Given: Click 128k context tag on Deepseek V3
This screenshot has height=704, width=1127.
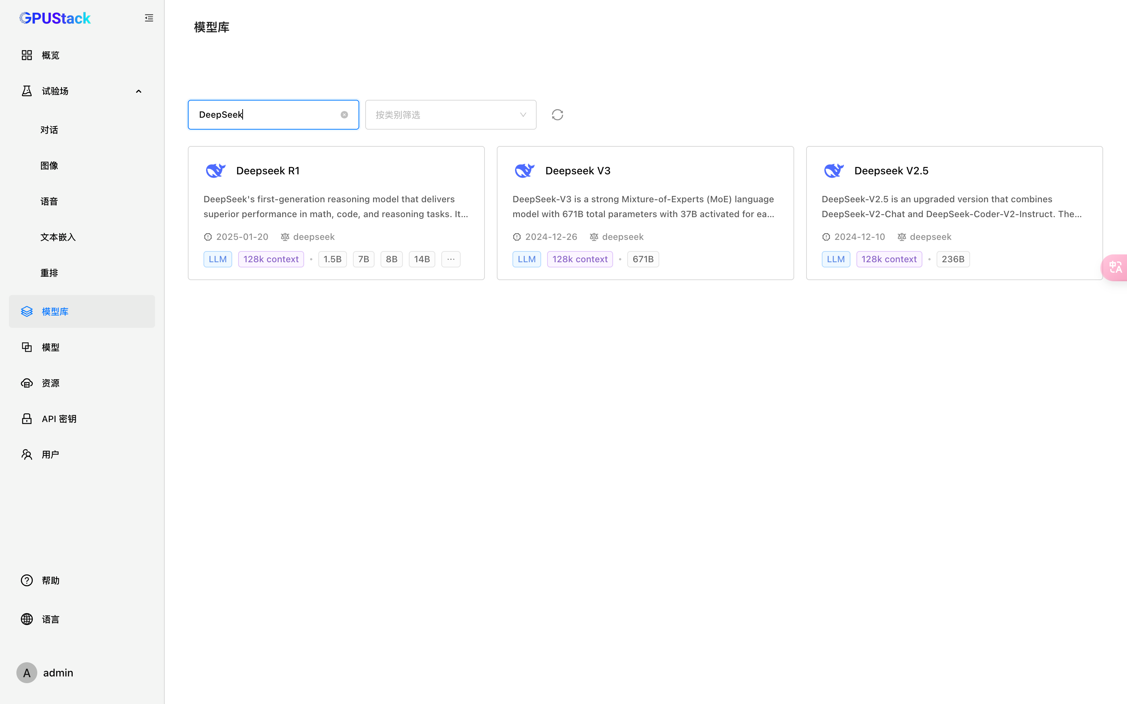Looking at the screenshot, I should pos(580,259).
